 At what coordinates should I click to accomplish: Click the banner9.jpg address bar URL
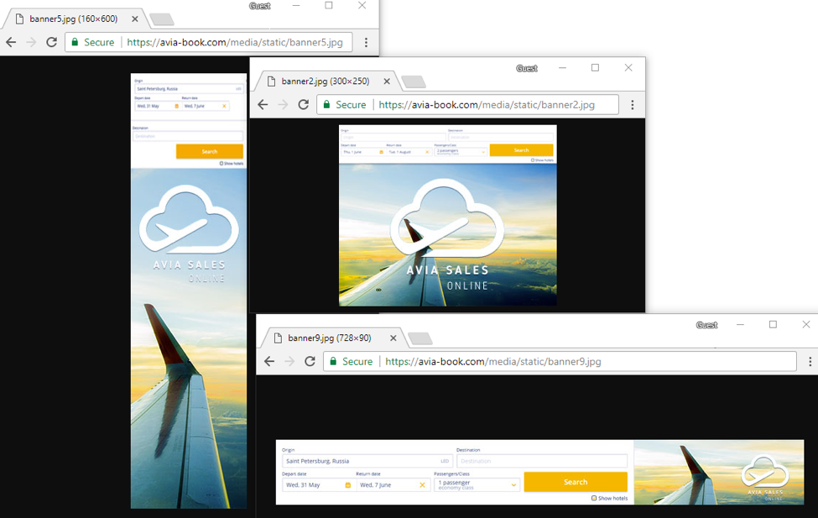[493, 361]
